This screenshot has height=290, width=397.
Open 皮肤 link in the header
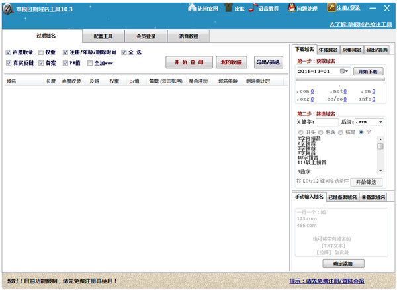[x=240, y=9]
